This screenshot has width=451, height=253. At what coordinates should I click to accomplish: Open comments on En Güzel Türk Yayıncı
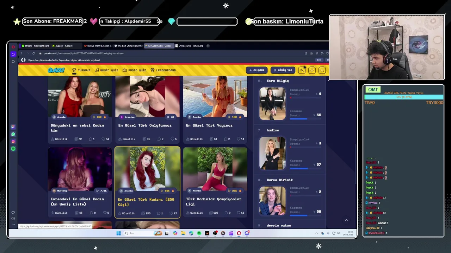click(227, 139)
